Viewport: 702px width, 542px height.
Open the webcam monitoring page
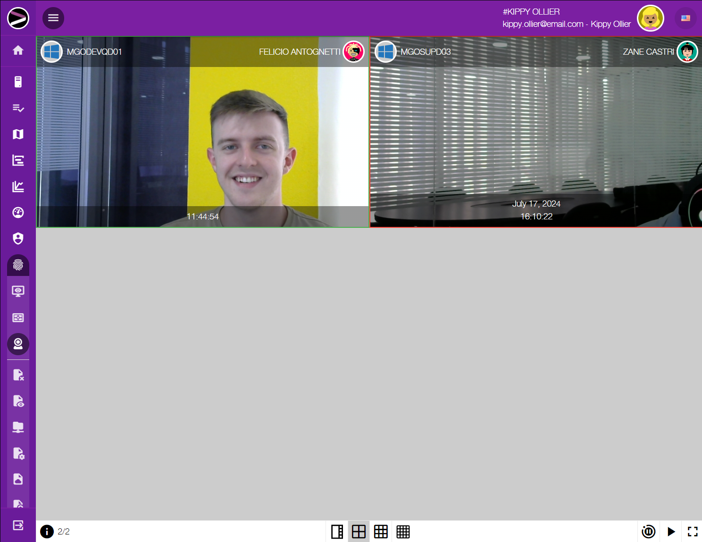coord(18,344)
